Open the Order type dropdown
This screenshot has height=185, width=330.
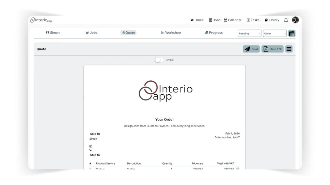tap(275, 33)
